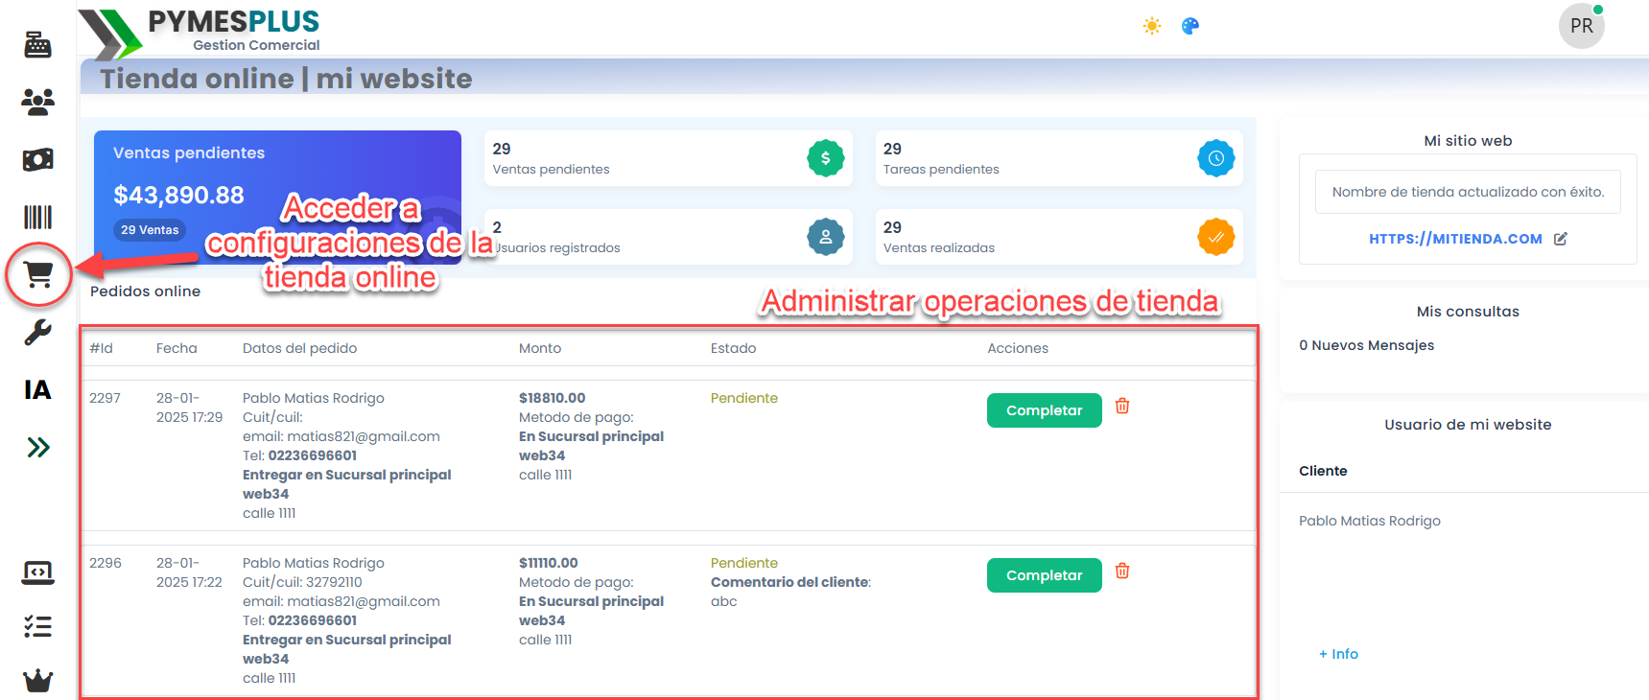Click the Acciones column header
Viewport: 1649px width, 700px height.
tap(1018, 348)
